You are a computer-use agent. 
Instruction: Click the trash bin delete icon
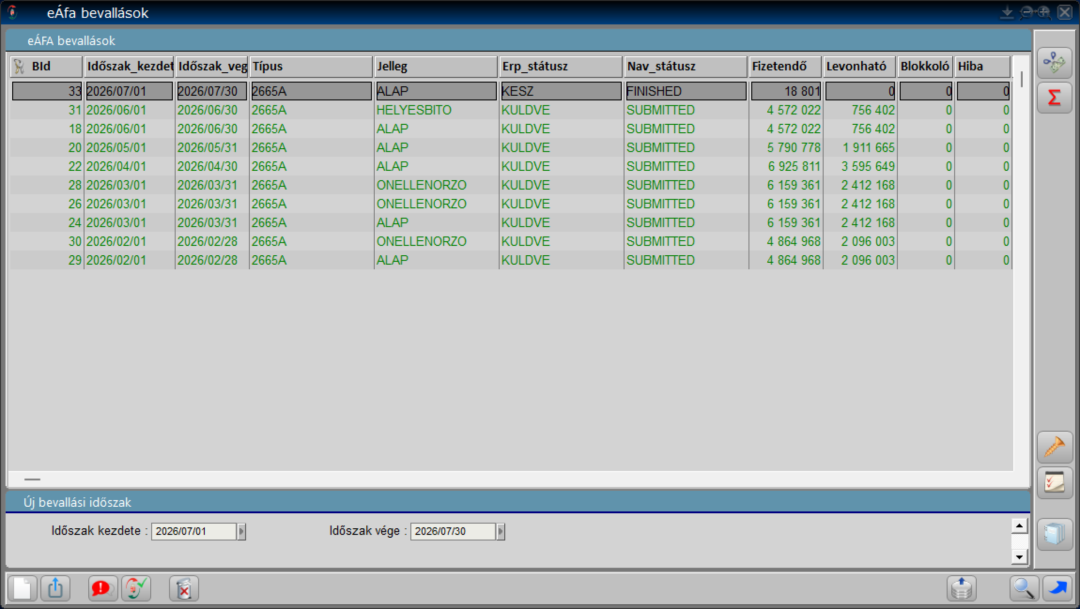(x=184, y=588)
